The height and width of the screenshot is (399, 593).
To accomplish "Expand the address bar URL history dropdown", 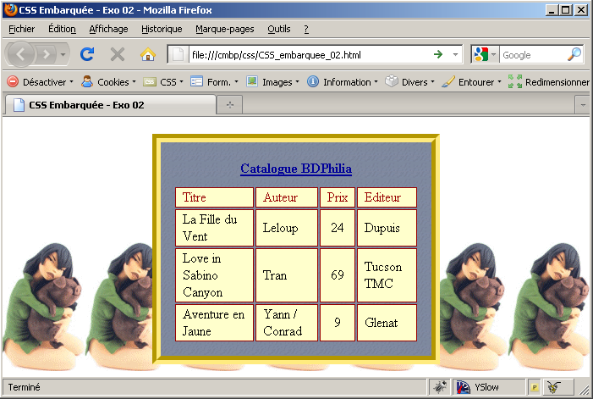I will [456, 55].
